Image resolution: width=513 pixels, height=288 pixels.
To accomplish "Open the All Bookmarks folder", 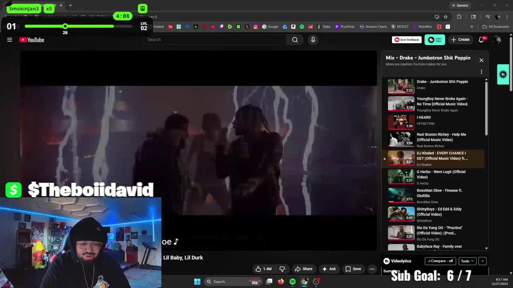I will click(x=496, y=27).
